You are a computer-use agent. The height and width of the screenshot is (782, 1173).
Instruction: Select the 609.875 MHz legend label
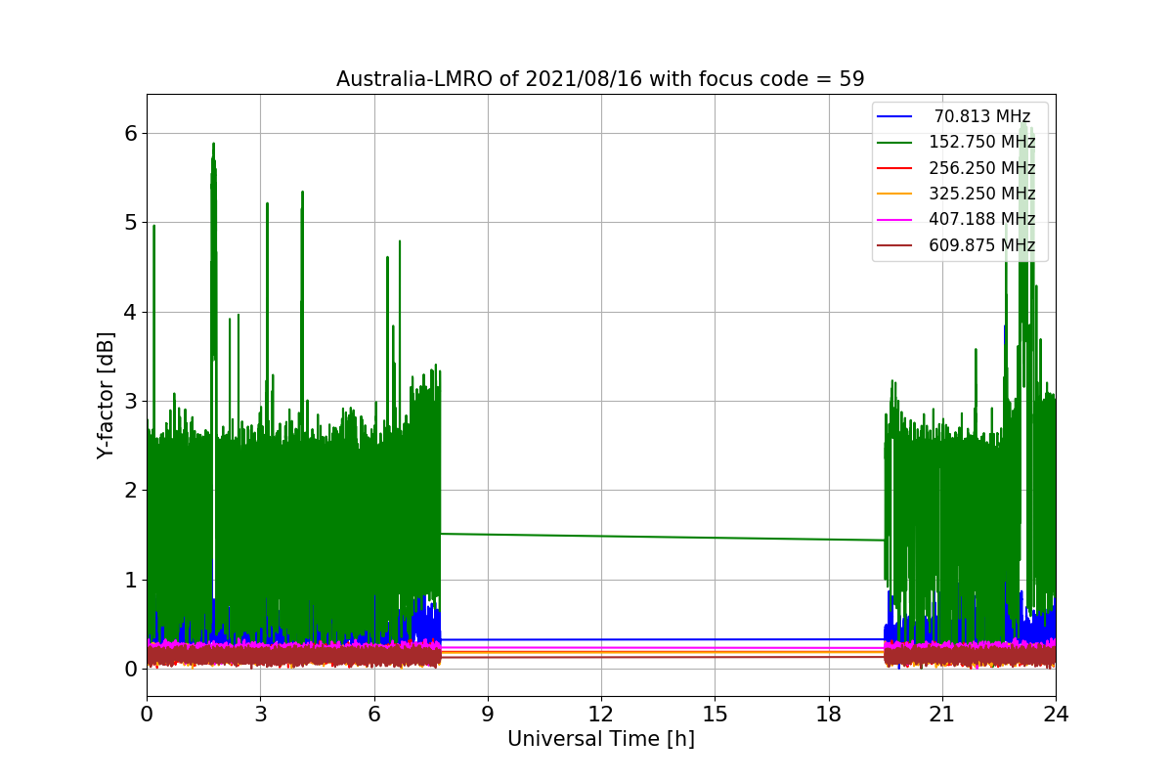[x=981, y=245]
